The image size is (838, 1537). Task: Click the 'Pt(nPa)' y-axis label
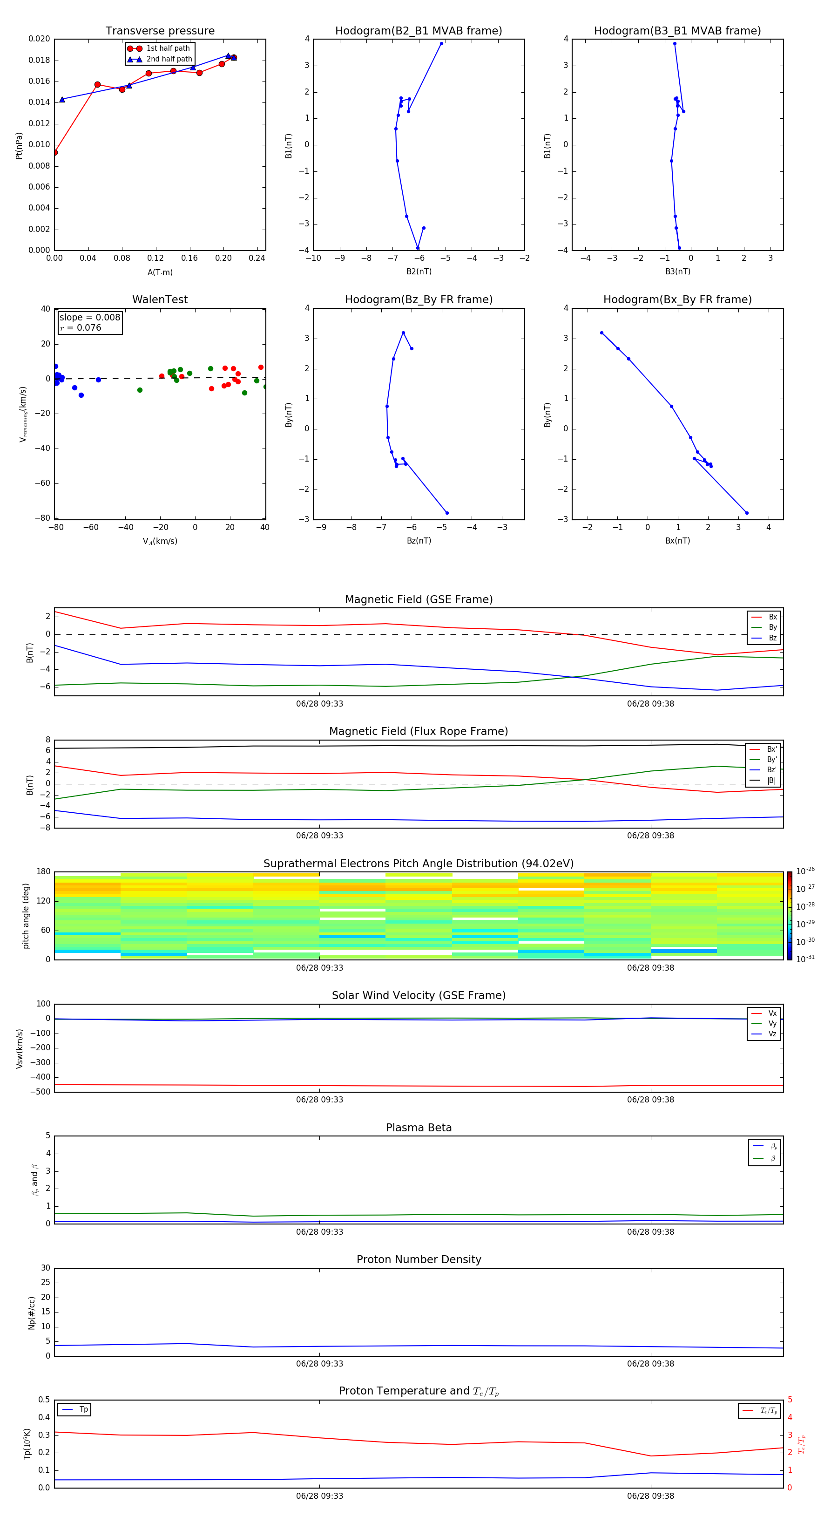19,146
